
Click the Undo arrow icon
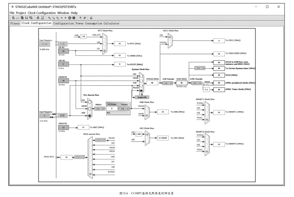pyautogui.click(x=61, y=18)
